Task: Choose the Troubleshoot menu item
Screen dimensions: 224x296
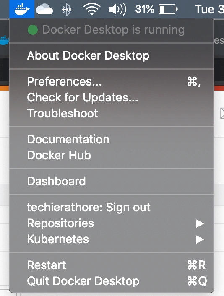Action: click(112, 113)
